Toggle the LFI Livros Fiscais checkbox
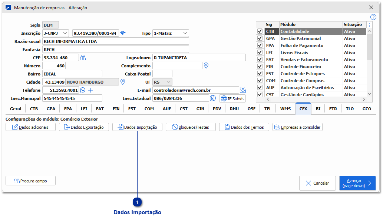Viewport: 383px width, 222px height. [x=260, y=53]
